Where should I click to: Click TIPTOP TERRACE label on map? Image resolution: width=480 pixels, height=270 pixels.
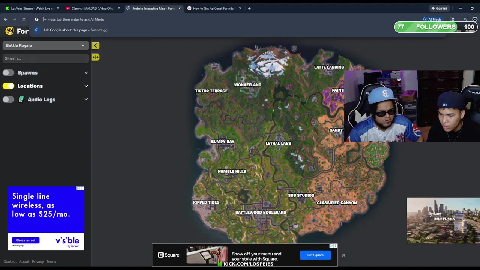pos(211,91)
